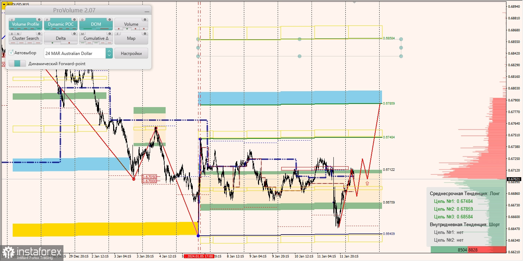Open the DOM gear settings
The height and width of the screenshot is (261, 523).
[109, 20]
